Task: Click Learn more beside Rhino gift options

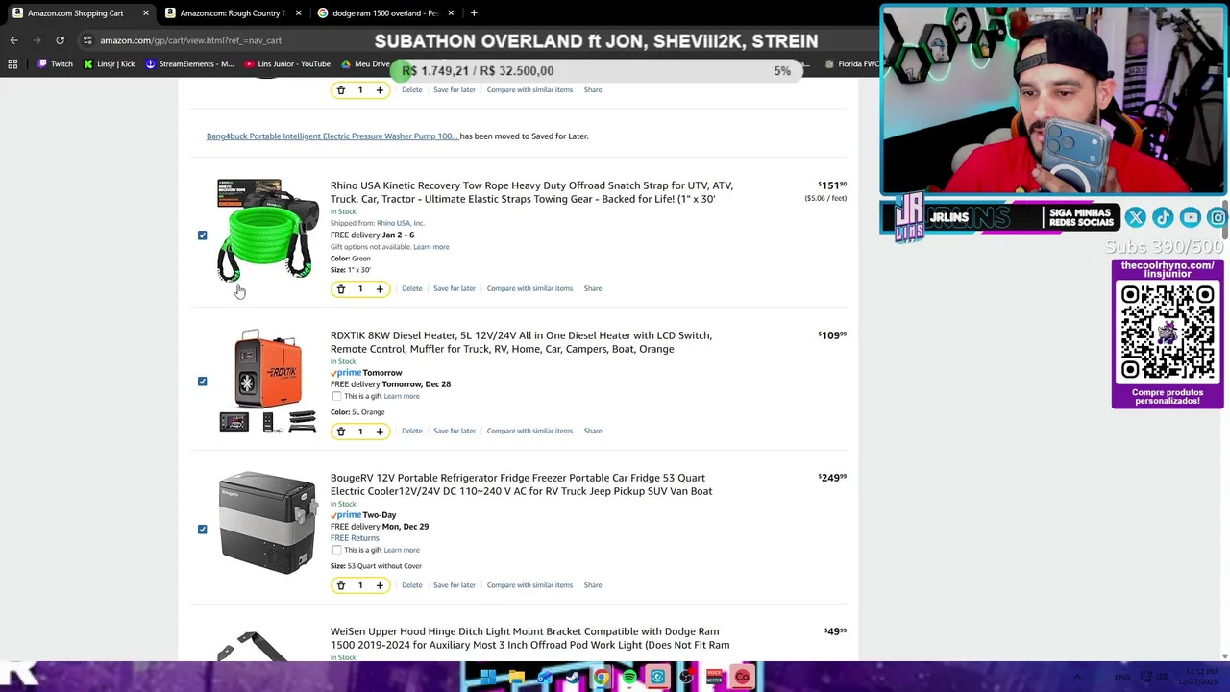Action: point(431,247)
